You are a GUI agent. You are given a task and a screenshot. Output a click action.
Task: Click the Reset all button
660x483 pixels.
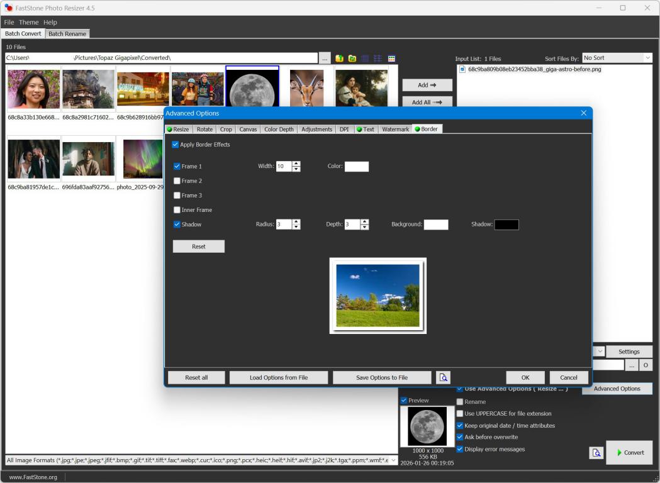(x=196, y=377)
